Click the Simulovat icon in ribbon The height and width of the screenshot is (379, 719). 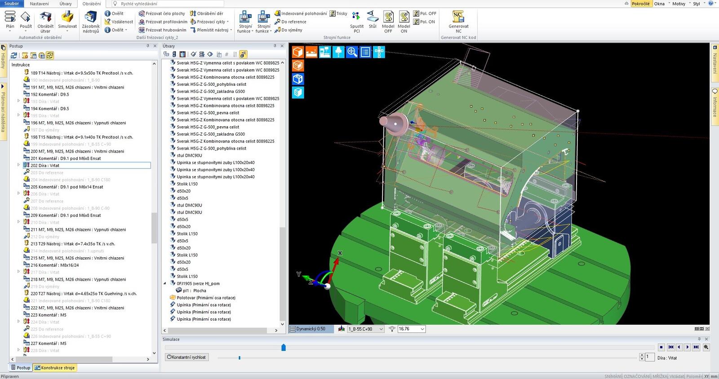pos(67,21)
